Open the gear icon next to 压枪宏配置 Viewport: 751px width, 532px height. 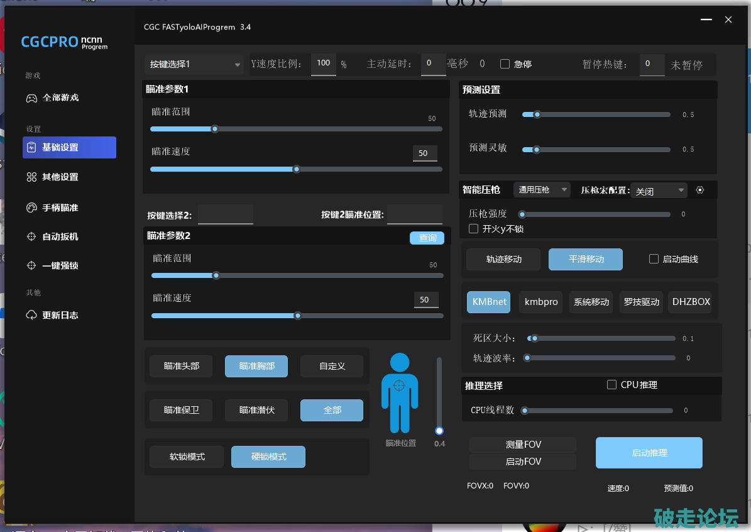pos(700,190)
